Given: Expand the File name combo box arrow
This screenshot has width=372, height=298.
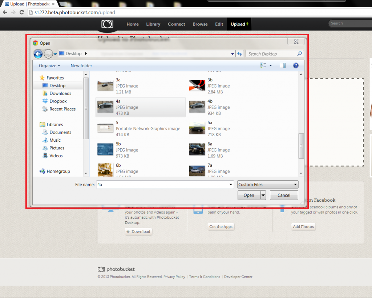Looking at the screenshot, I should [231, 185].
